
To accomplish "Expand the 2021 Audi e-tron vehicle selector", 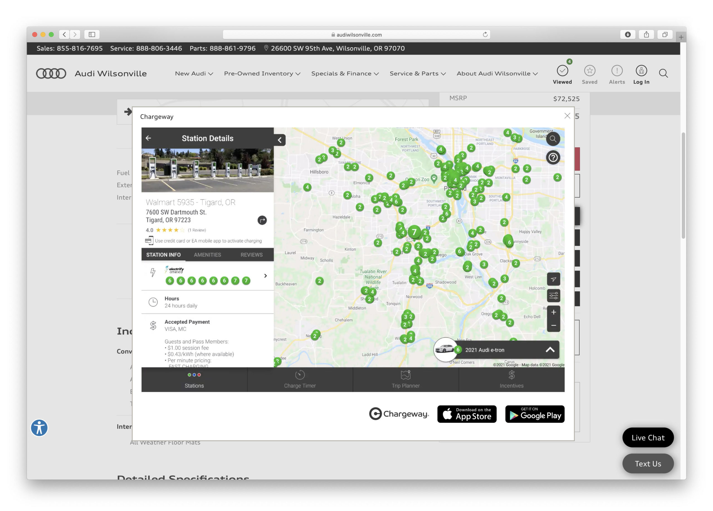I will click(x=550, y=349).
